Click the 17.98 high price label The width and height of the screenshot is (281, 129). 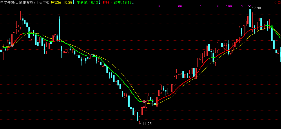[256, 8]
